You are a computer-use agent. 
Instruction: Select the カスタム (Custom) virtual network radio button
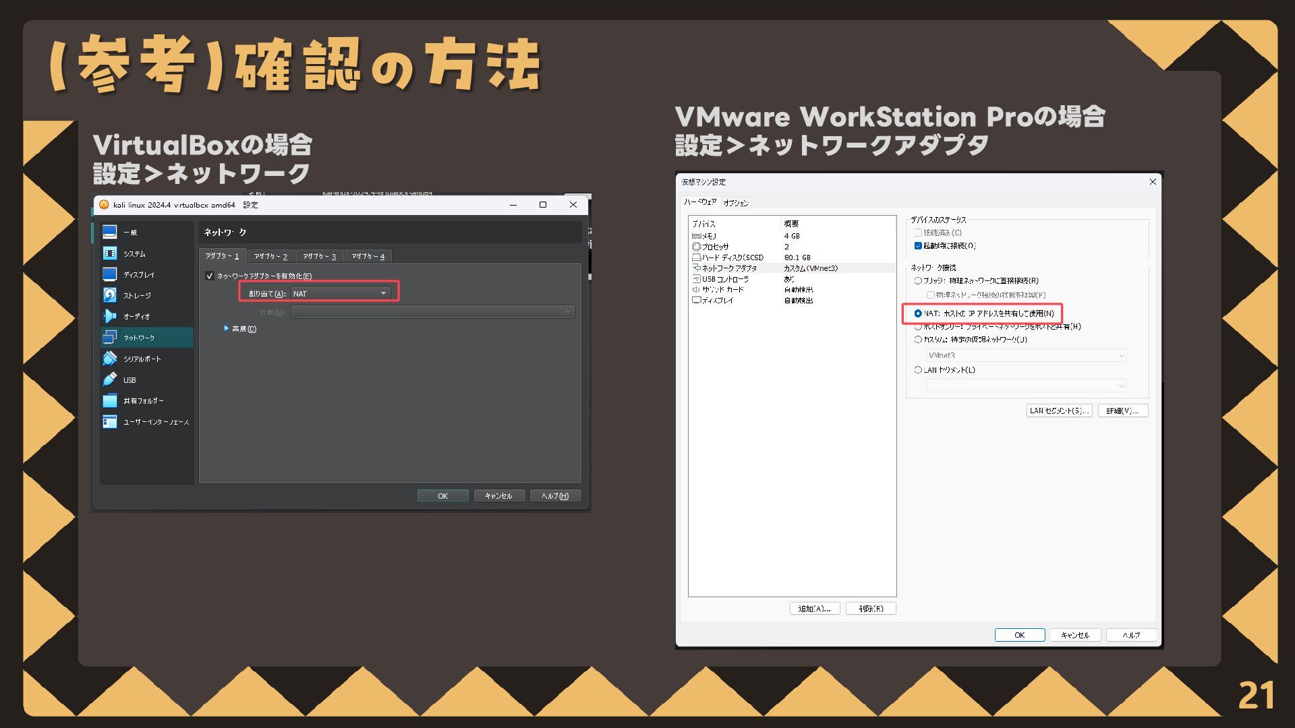pos(918,340)
